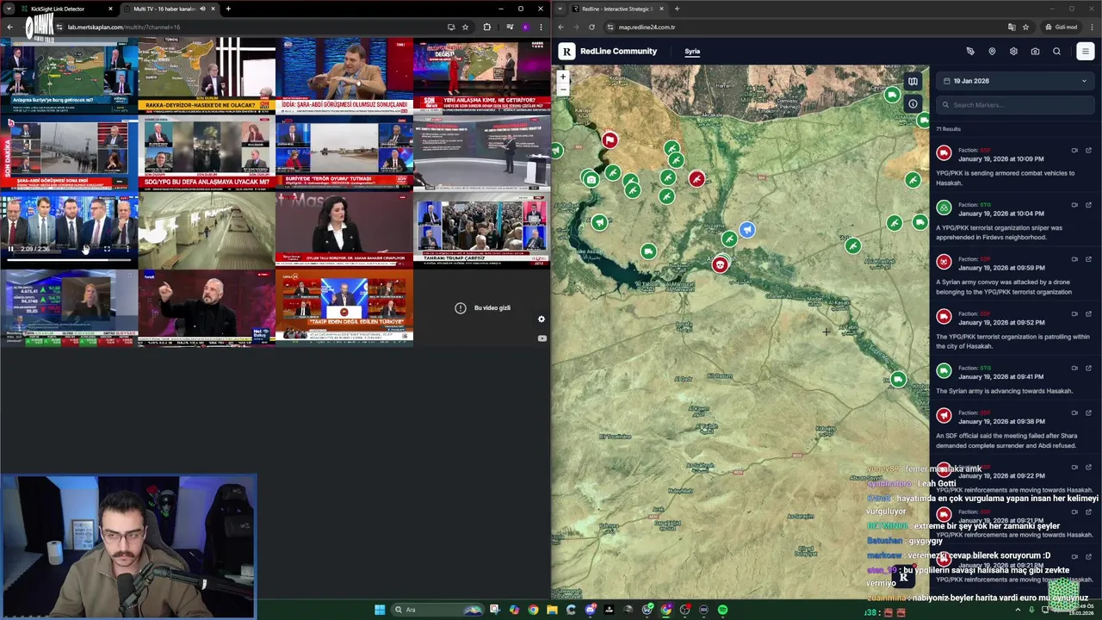Screen dimensions: 1102x620
Task: Reload the RedLine page
Action: pos(591,27)
